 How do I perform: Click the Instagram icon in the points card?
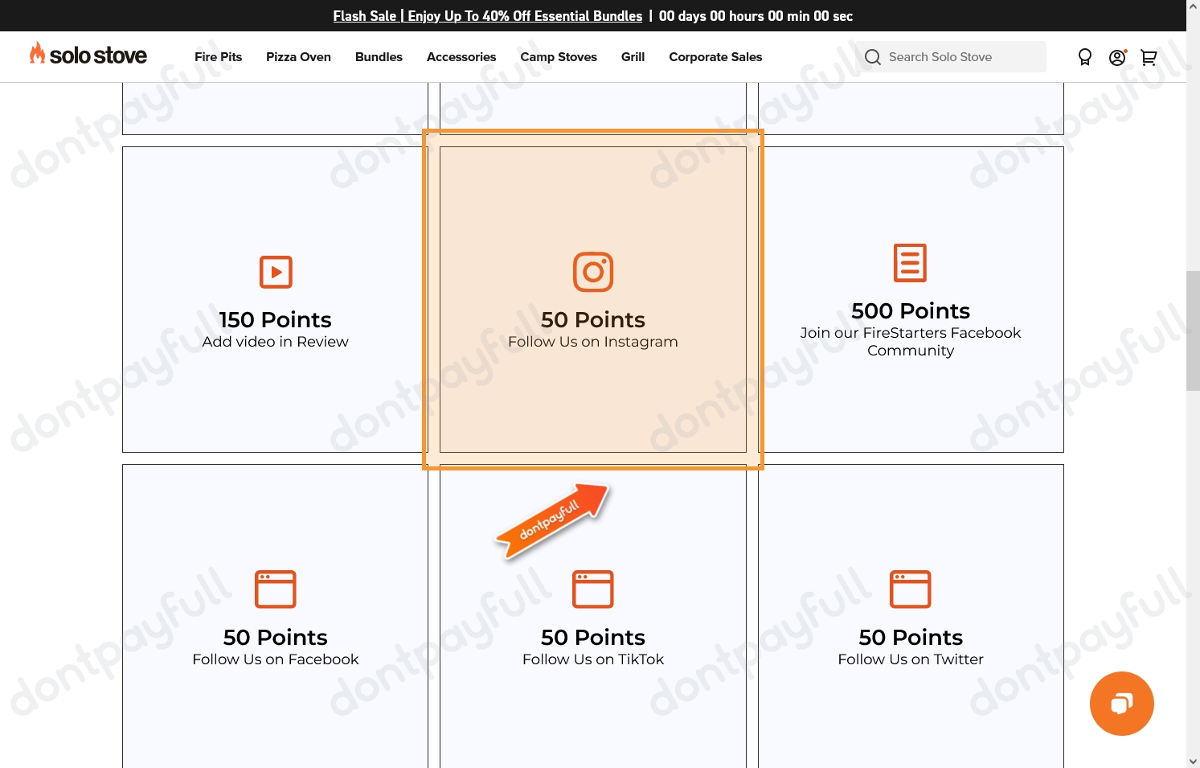point(592,272)
